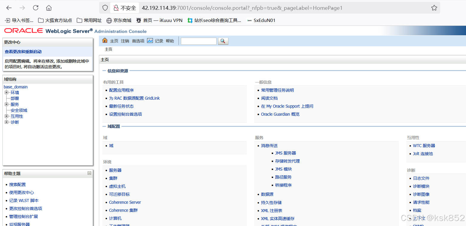Screen dimensions: 466x226
Task: Open 导入书签 bookmark item
Action: tap(19, 20)
